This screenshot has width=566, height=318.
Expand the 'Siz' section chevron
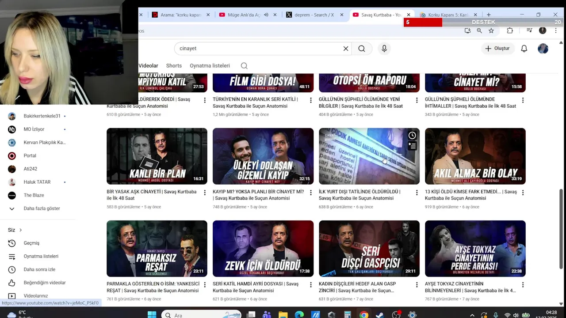(20, 230)
